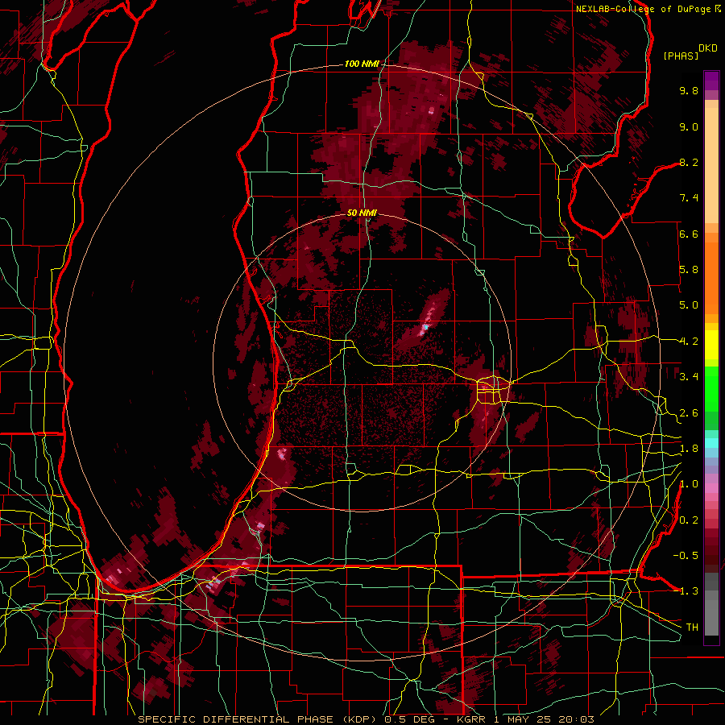Click the 0.2 value on the scale

click(689, 520)
